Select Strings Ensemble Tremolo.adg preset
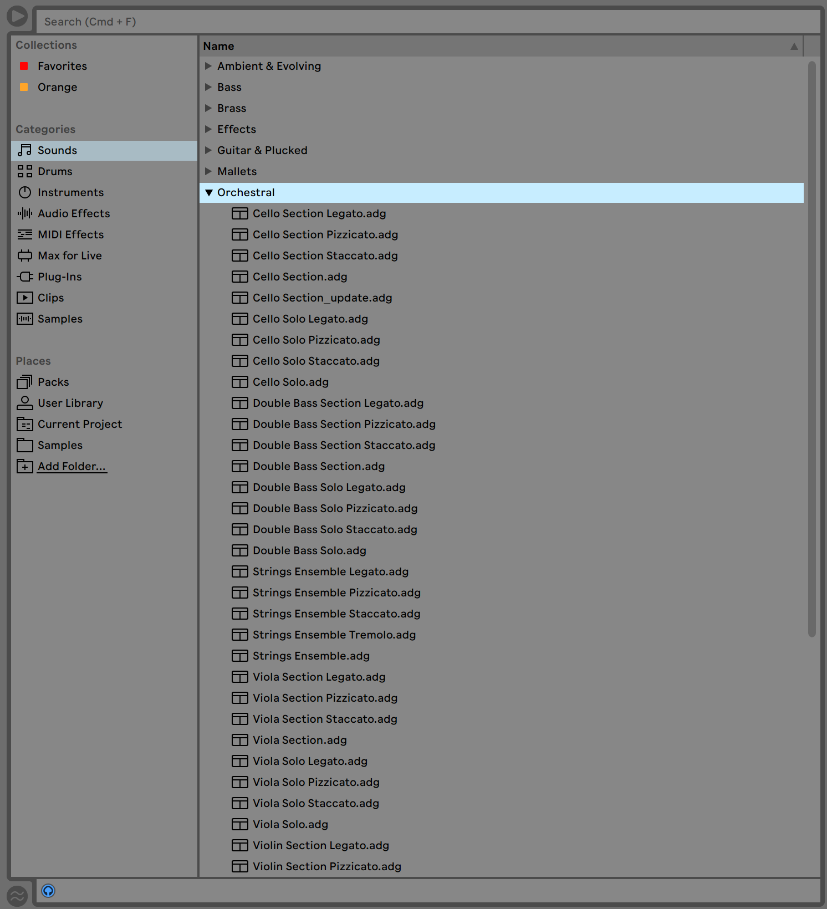The image size is (827, 909). (334, 635)
